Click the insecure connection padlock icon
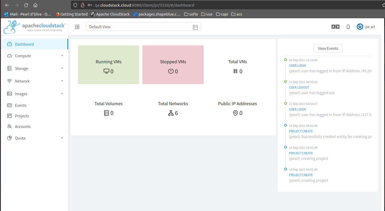 click(82, 5)
